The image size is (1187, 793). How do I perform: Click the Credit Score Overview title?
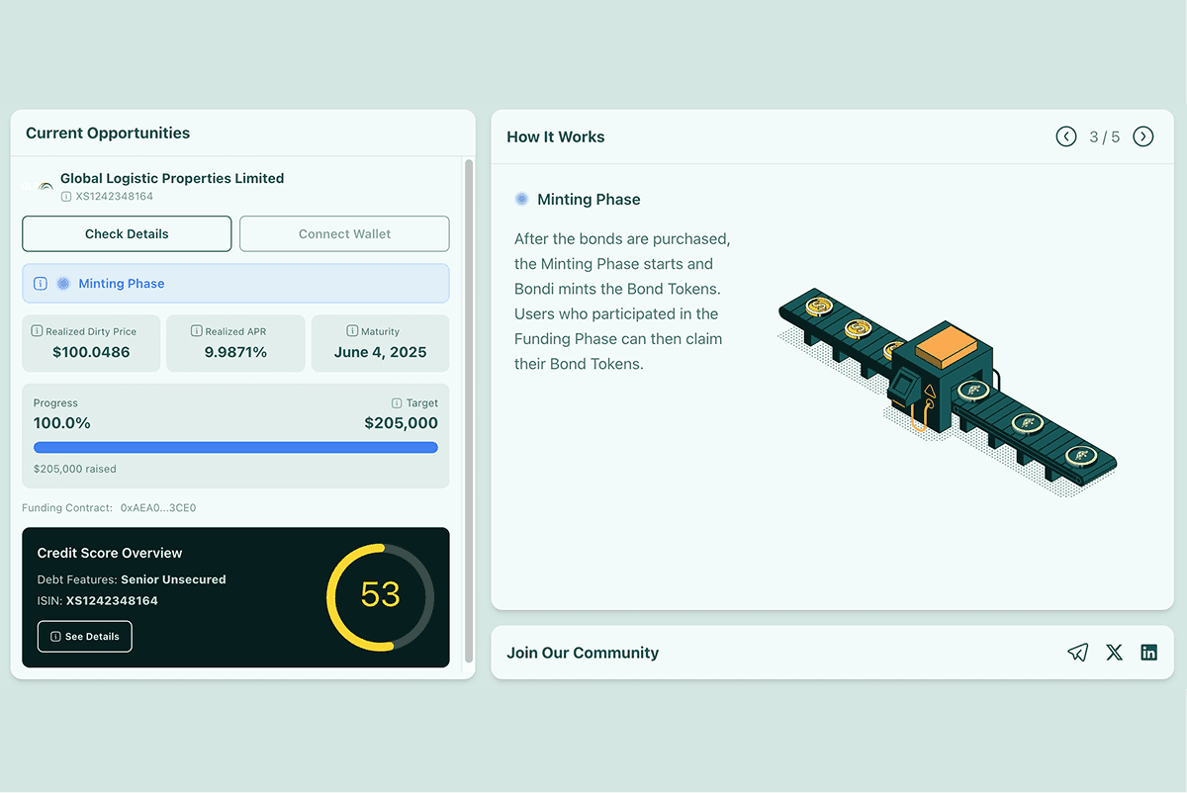tap(110, 553)
